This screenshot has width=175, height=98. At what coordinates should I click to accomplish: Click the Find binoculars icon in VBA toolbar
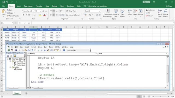pyautogui.click(x=28, y=50)
